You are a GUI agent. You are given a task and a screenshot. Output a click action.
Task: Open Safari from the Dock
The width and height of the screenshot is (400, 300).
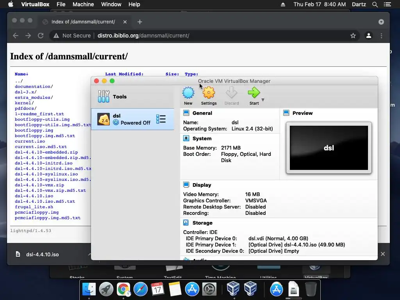tap(141, 289)
